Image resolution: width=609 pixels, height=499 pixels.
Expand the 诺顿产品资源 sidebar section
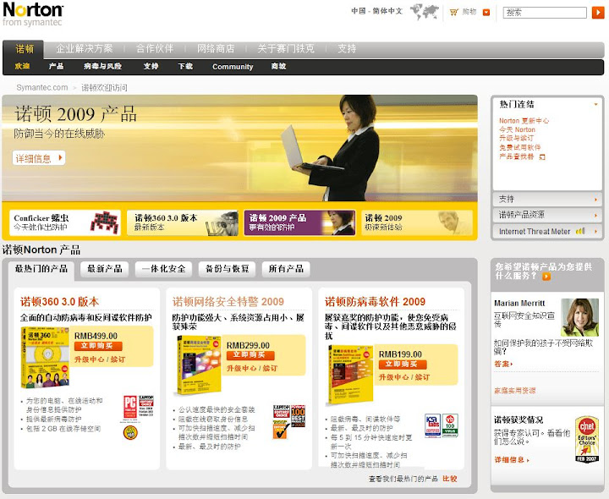547,215
